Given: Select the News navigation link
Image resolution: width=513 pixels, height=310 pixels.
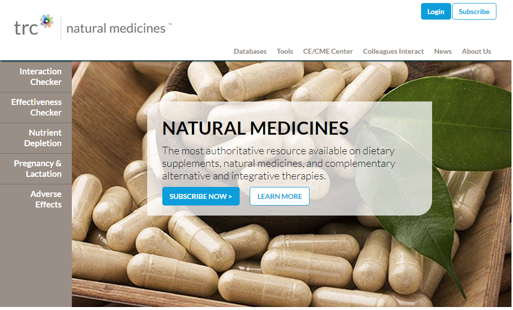Looking at the screenshot, I should tap(443, 51).
